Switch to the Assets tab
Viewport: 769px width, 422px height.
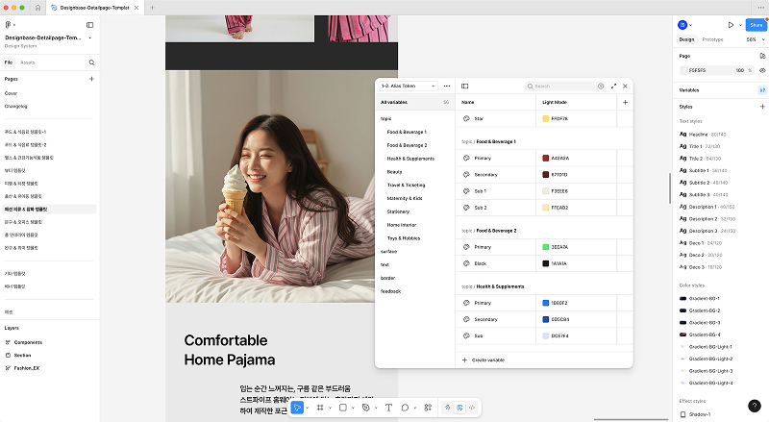28,62
